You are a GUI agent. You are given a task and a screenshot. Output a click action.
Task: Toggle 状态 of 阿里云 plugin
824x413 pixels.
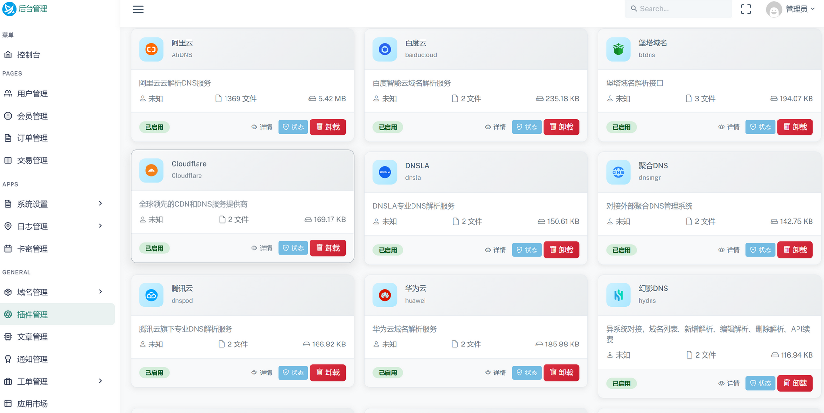(x=293, y=127)
